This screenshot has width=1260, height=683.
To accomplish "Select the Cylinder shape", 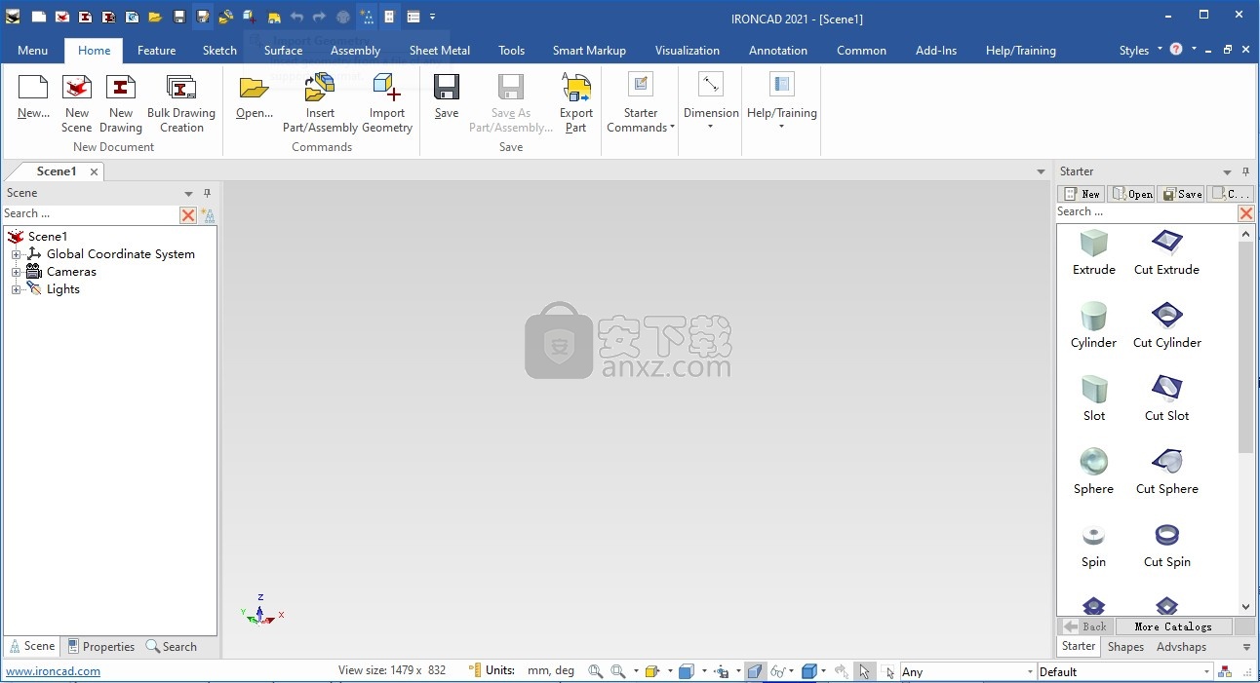I will [1094, 324].
